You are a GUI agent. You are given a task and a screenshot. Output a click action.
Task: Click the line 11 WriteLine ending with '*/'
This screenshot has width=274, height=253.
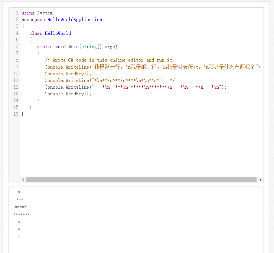coord(110,80)
